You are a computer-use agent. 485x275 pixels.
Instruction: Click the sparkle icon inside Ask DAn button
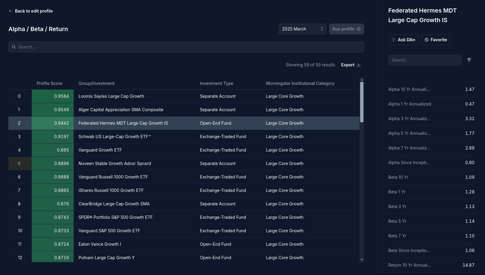click(x=393, y=39)
